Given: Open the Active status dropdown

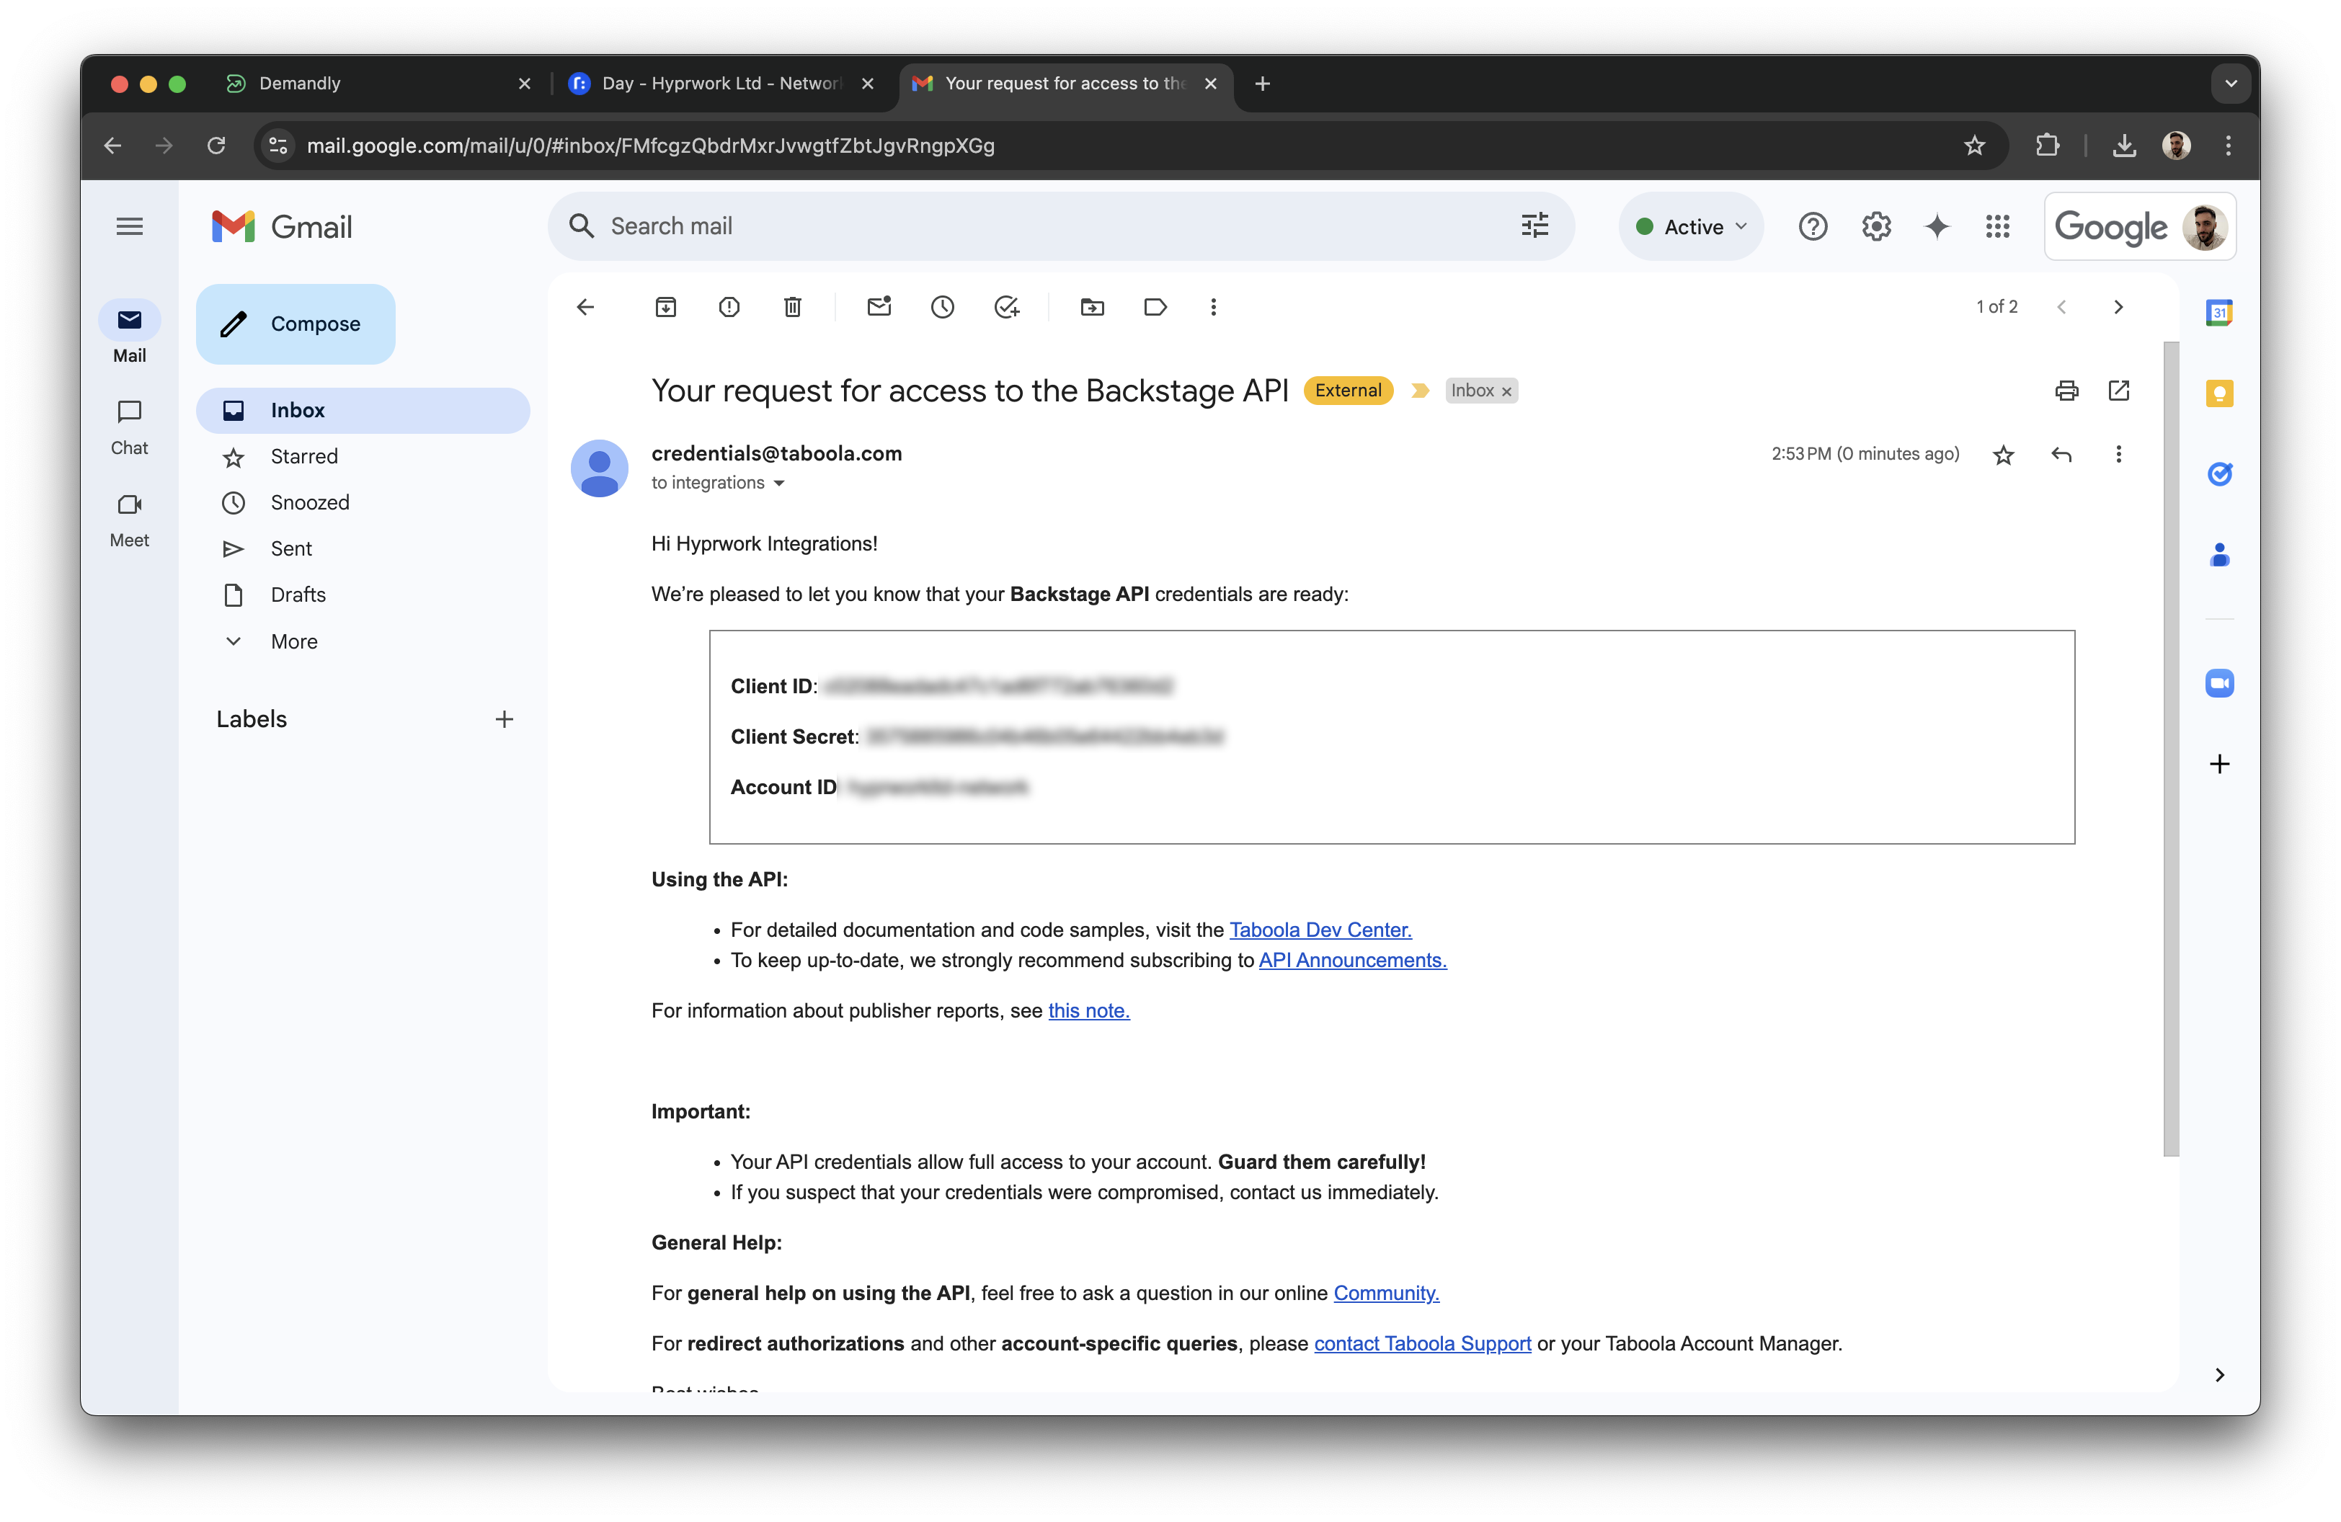Looking at the screenshot, I should [1690, 226].
